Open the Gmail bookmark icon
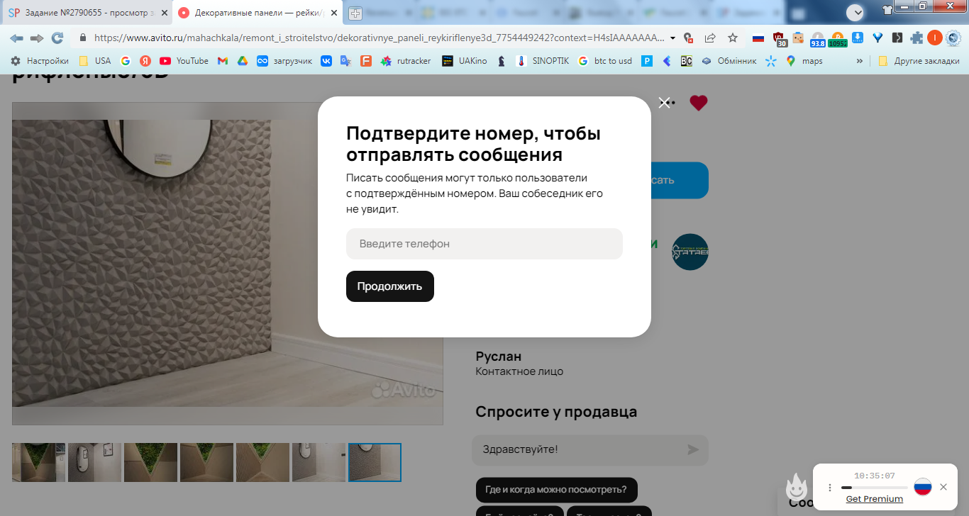 pos(222,61)
